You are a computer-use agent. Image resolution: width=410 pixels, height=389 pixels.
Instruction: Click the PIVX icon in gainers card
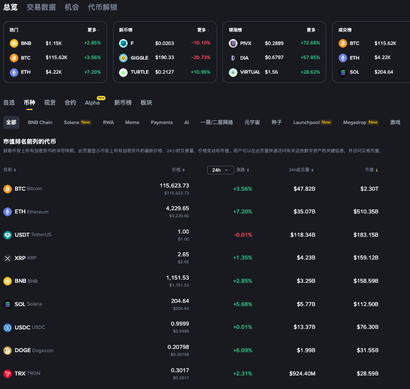(x=233, y=43)
